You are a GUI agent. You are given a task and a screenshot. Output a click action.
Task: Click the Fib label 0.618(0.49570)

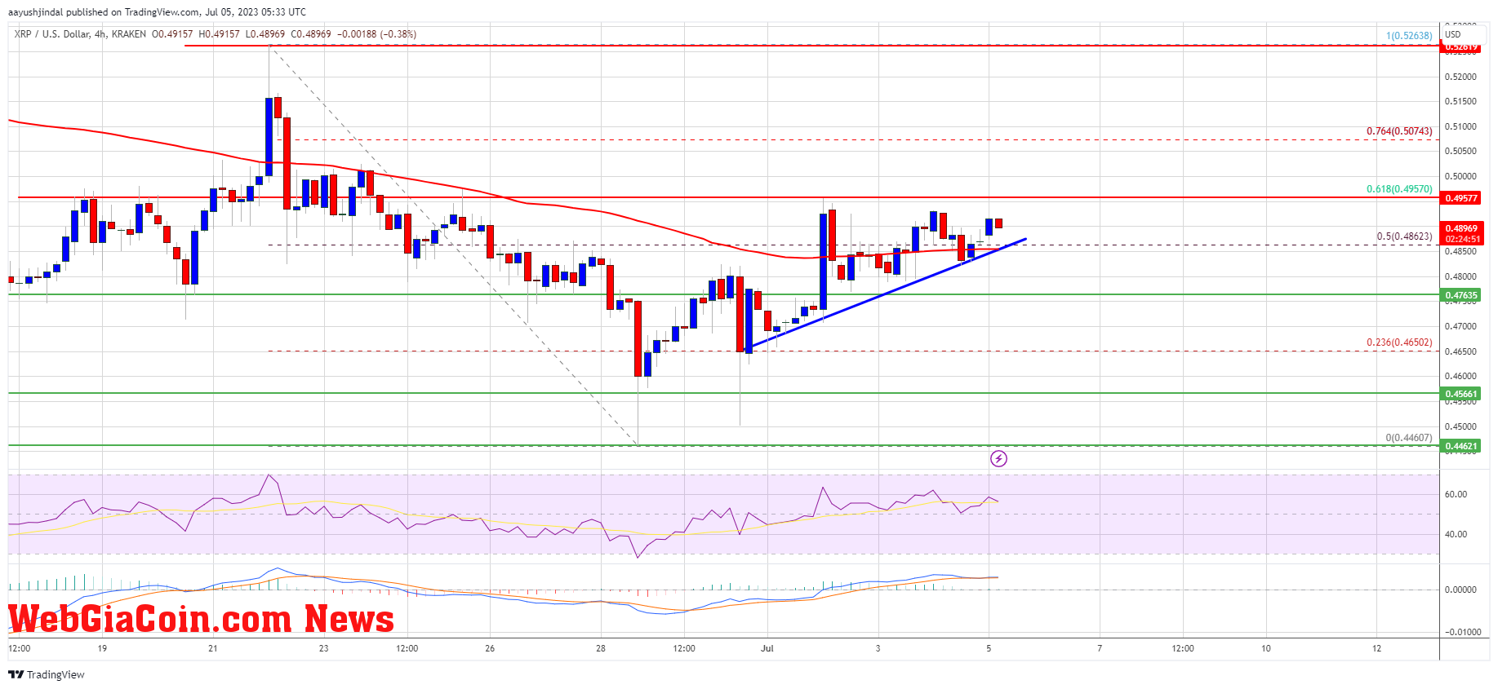click(x=1399, y=189)
